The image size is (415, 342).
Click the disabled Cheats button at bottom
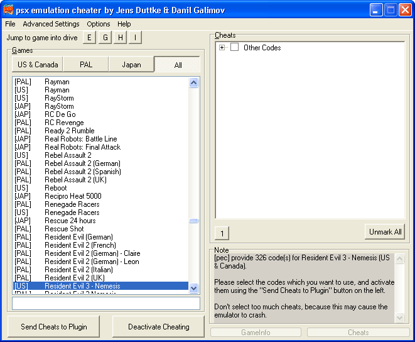[358, 332]
